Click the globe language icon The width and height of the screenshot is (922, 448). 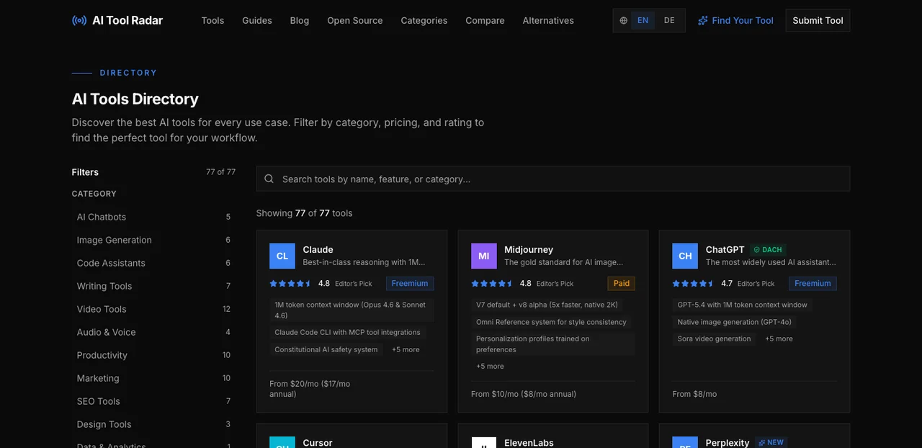[x=624, y=21]
